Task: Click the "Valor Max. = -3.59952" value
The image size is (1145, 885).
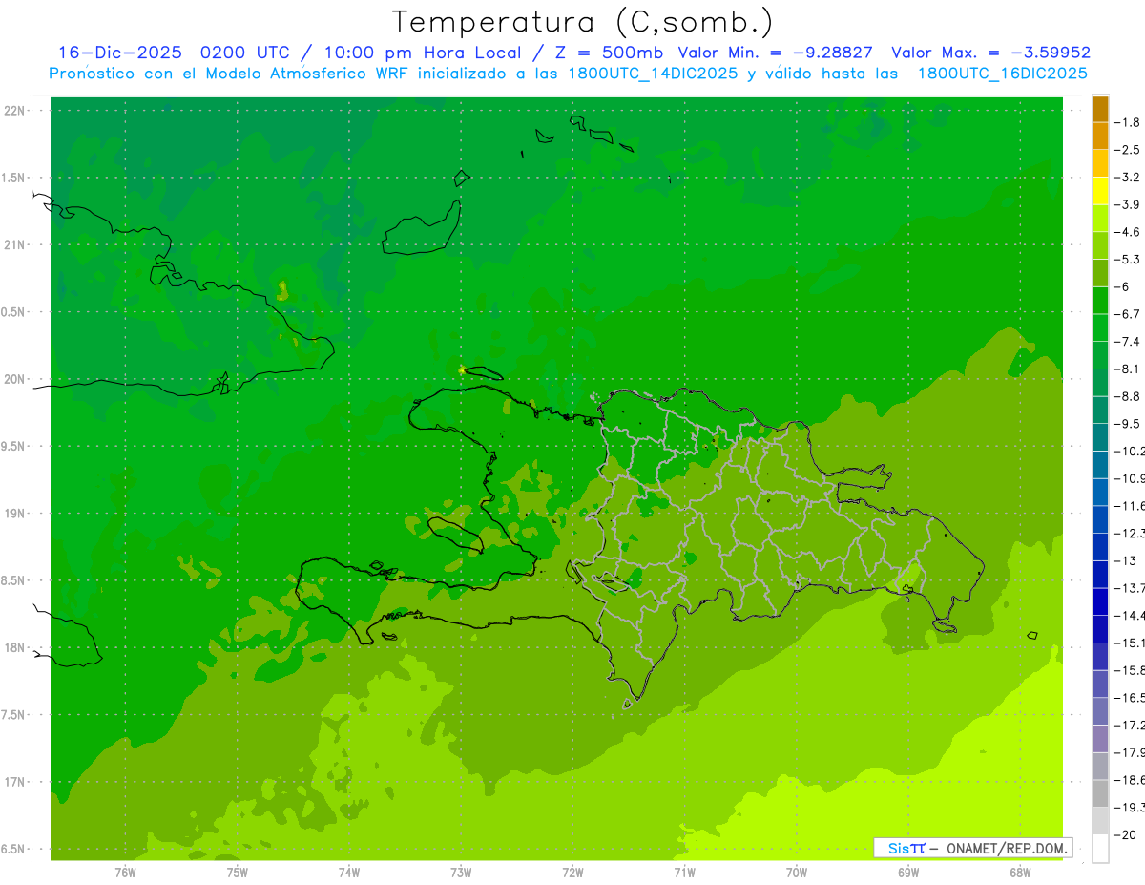Action: click(x=990, y=53)
